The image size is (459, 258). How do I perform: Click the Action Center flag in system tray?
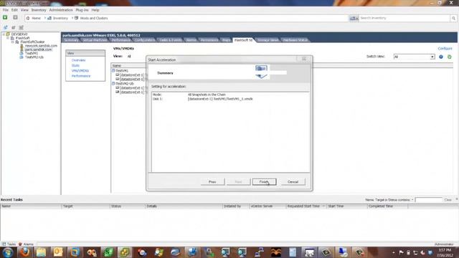402,252
